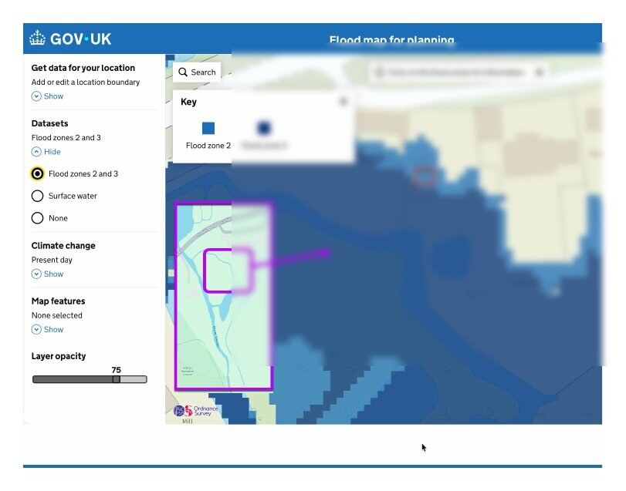Show the location boundary options

[48, 96]
